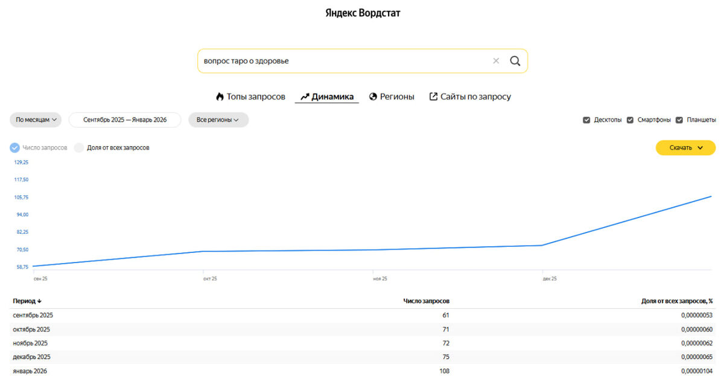Click the value 108 in the table
724x389 pixels.
(445, 371)
